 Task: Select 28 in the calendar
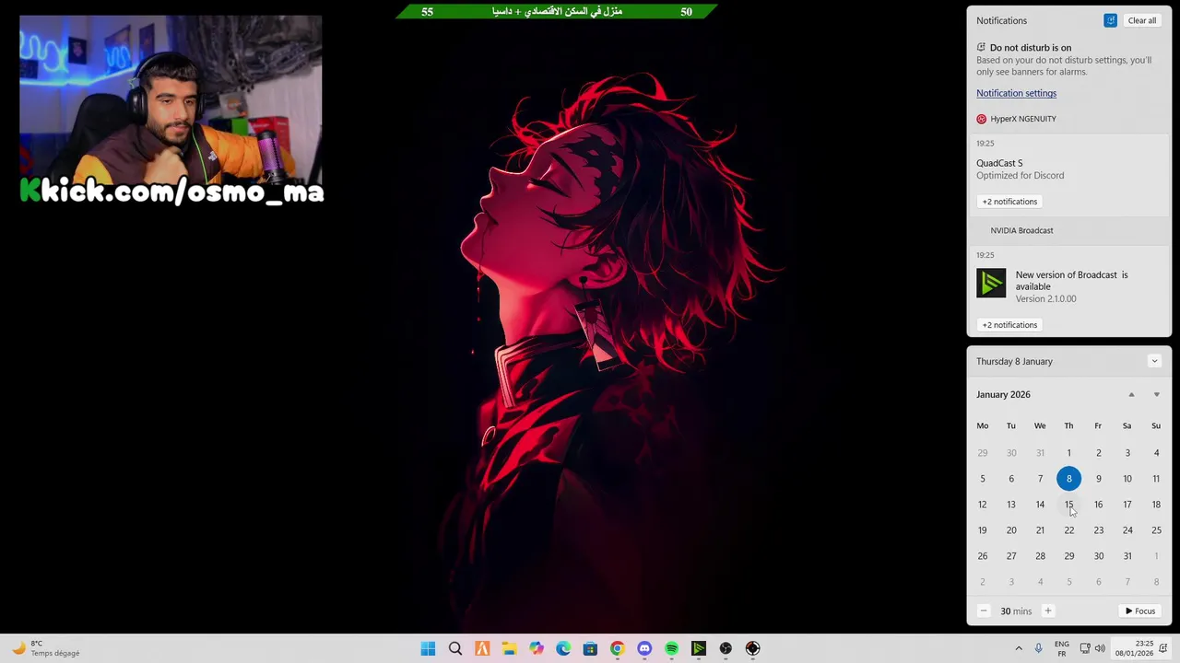point(1040,555)
